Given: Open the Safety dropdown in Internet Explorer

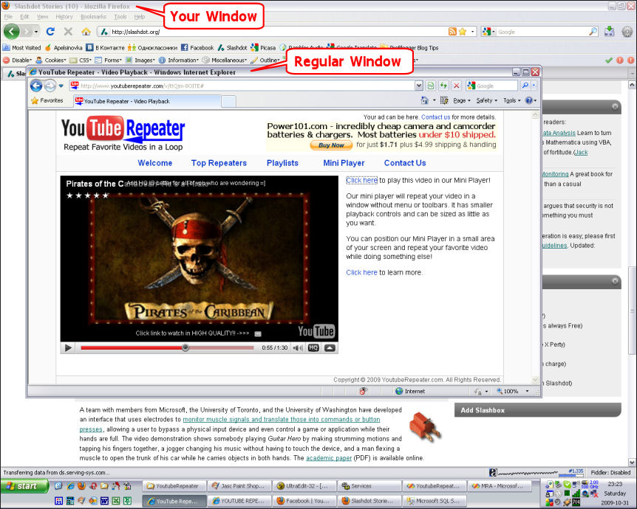Looking at the screenshot, I should tap(486, 100).
